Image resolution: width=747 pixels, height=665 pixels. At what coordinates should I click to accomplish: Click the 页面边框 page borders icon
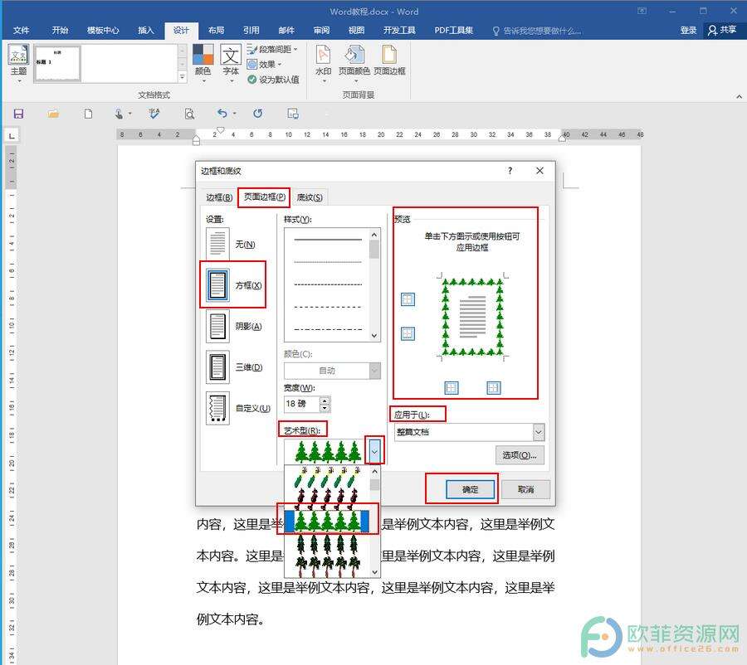coord(389,61)
